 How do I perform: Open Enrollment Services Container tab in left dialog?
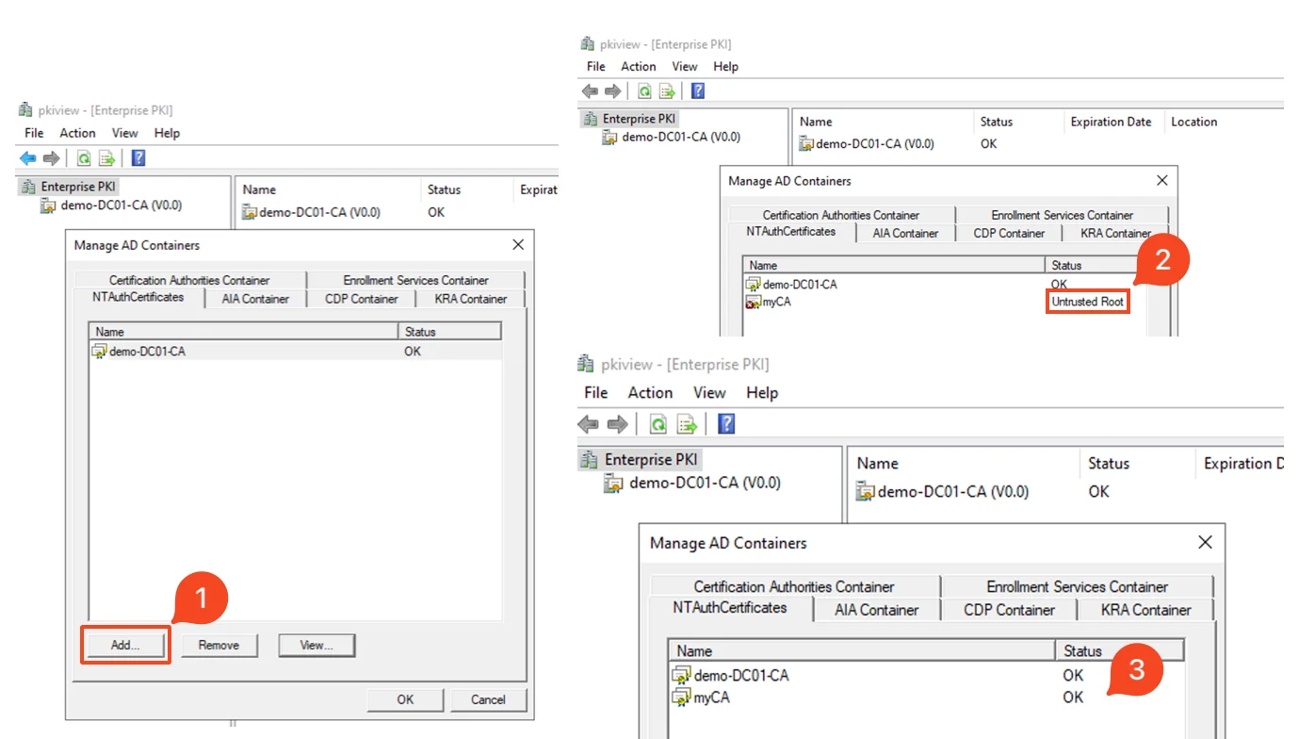coord(415,280)
